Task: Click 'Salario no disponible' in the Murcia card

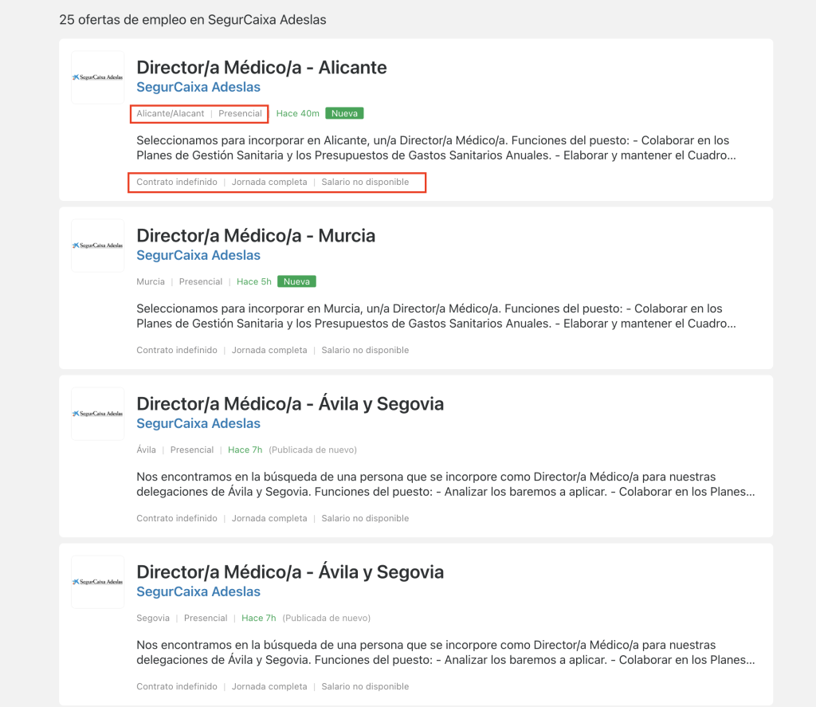Action: tap(365, 351)
